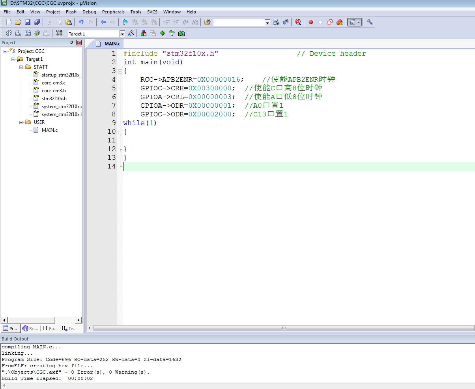This screenshot has width=475, height=389.
Task: Close the Project panel with the red X
Action: coord(79,43)
